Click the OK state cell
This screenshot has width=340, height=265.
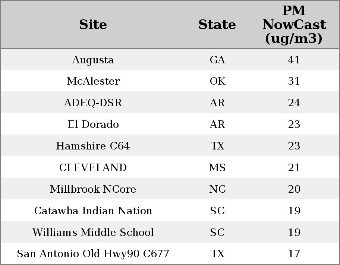pos(217,81)
